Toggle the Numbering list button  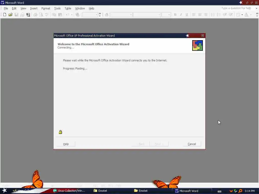pyautogui.click(x=213, y=15)
